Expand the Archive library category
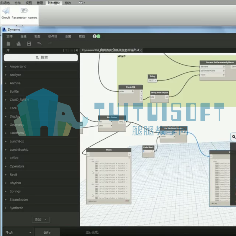236x236 pixels. point(6,83)
